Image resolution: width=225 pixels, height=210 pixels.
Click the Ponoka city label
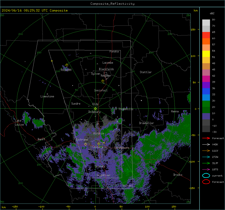coord(114,51)
